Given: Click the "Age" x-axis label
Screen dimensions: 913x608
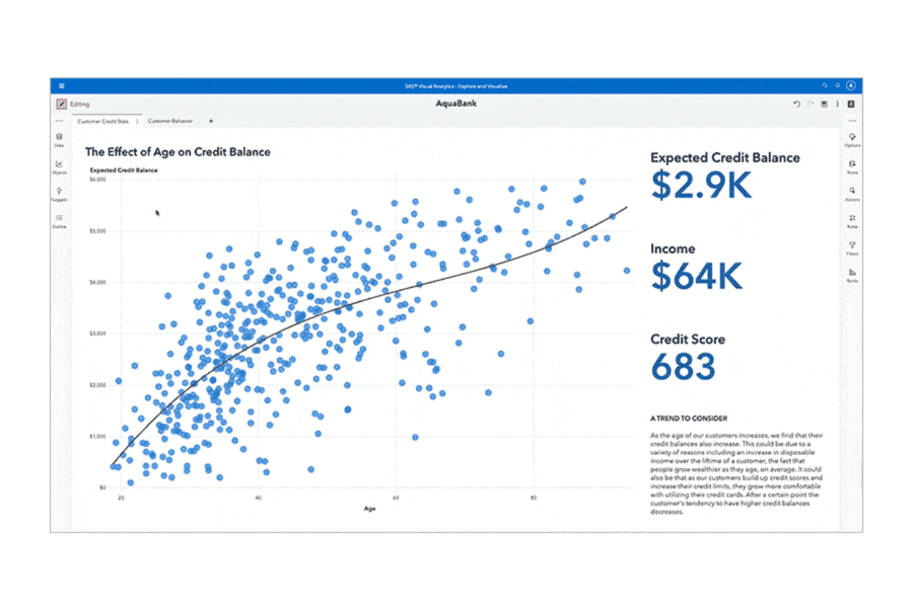Looking at the screenshot, I should [370, 509].
